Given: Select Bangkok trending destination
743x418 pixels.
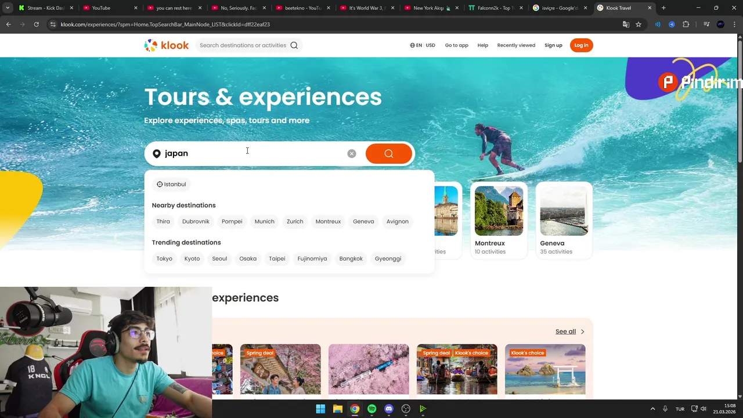Looking at the screenshot, I should tap(351, 258).
